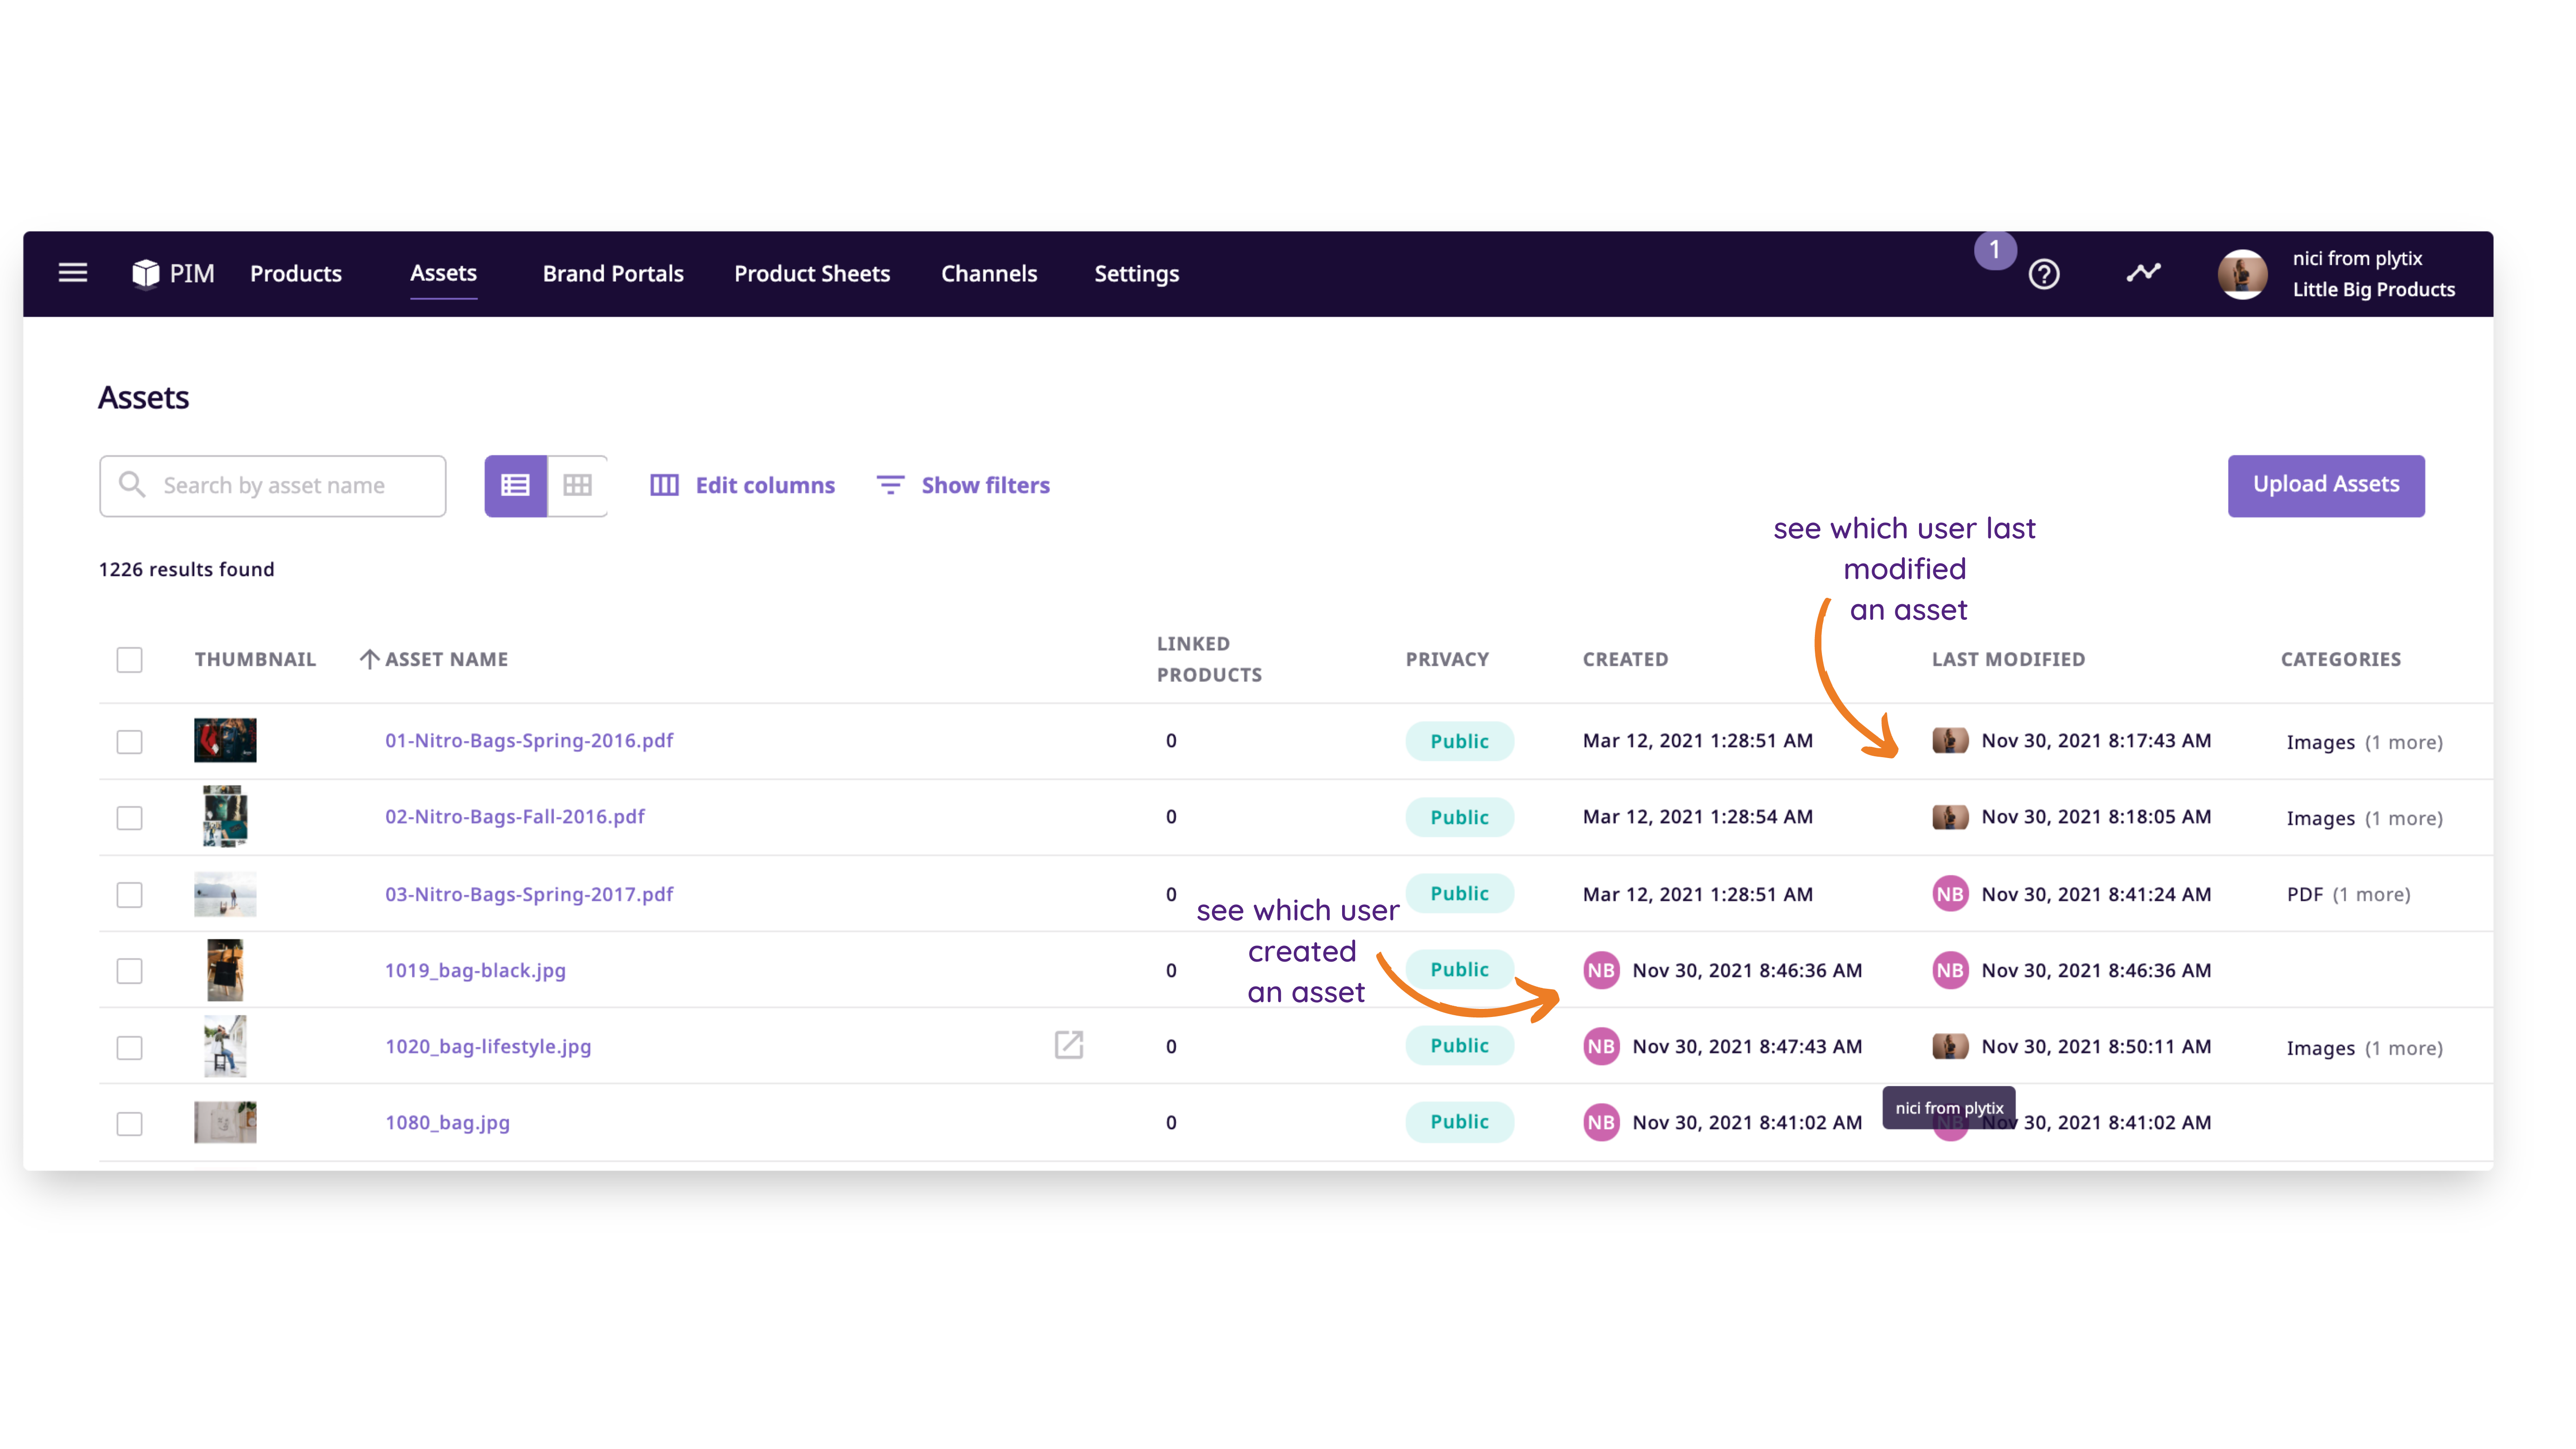The height and width of the screenshot is (1449, 2576).
Task: Open 03-Nitro-Bags-Spring-2017.pdf asset link
Action: point(529,894)
